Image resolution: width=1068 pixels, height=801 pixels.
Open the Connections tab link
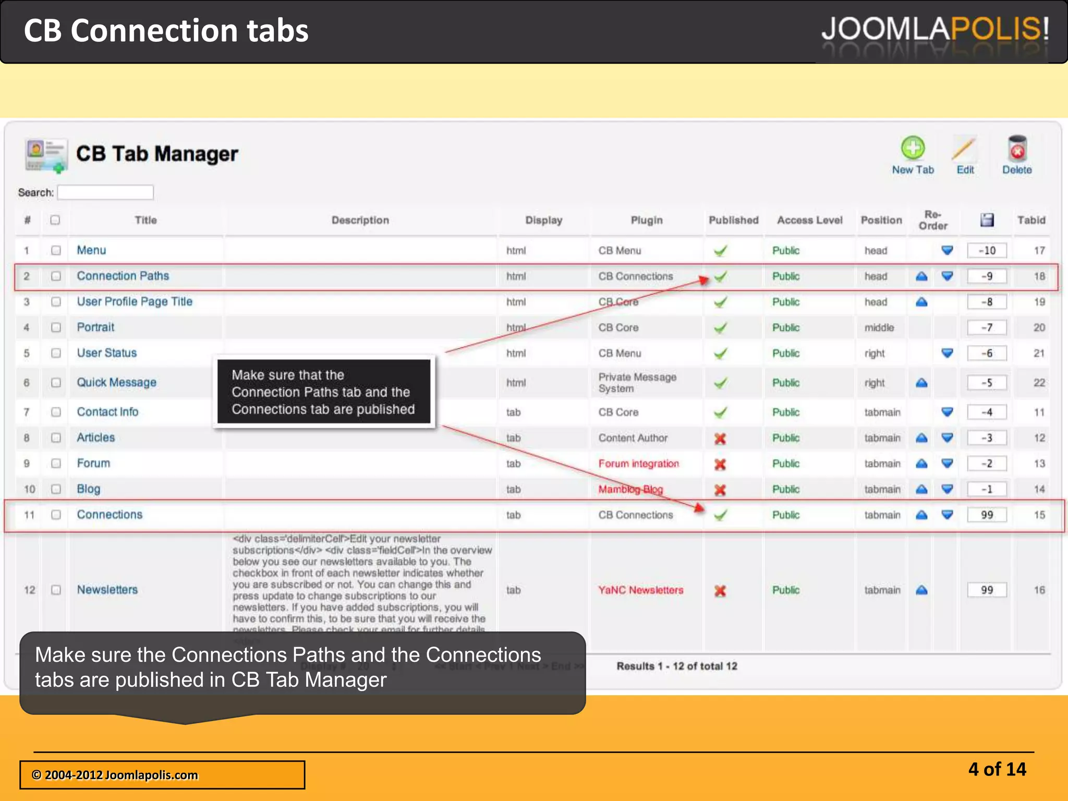point(110,514)
